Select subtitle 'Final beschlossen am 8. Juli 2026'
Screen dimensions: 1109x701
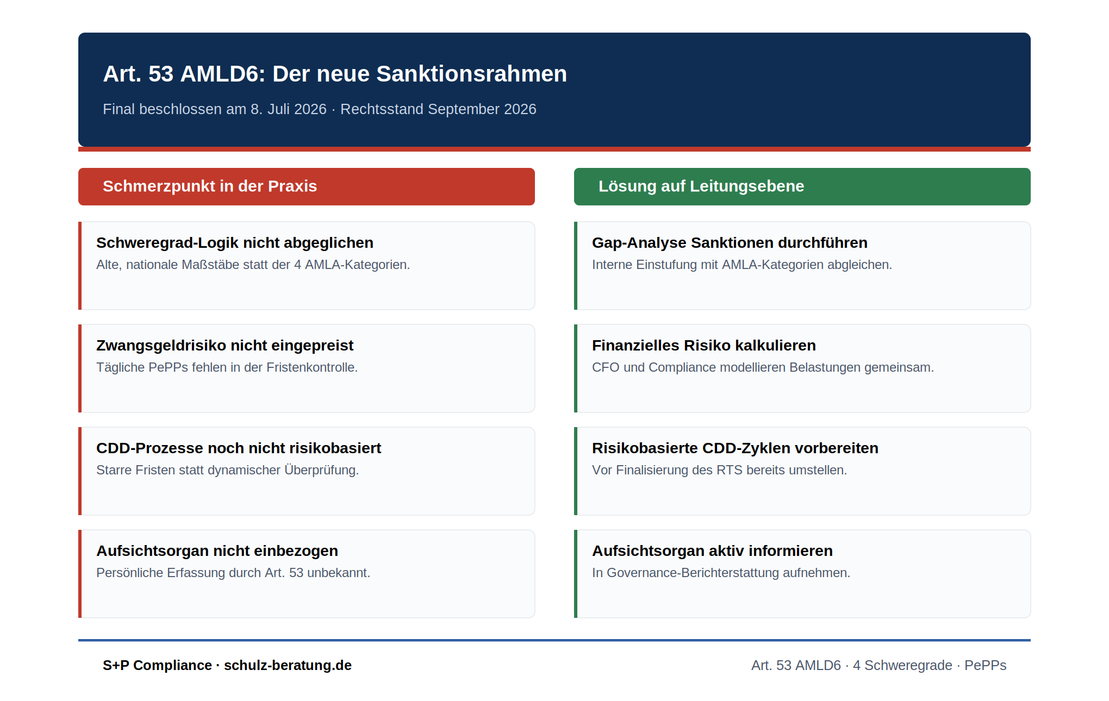[x=215, y=109]
